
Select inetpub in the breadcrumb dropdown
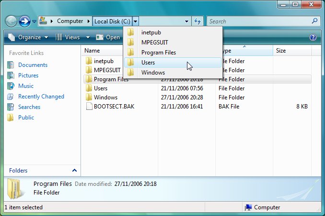tap(173, 32)
